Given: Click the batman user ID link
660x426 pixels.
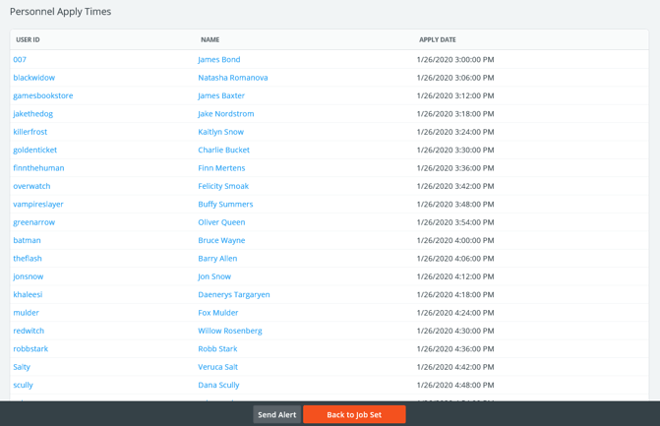Looking at the screenshot, I should click(x=27, y=240).
